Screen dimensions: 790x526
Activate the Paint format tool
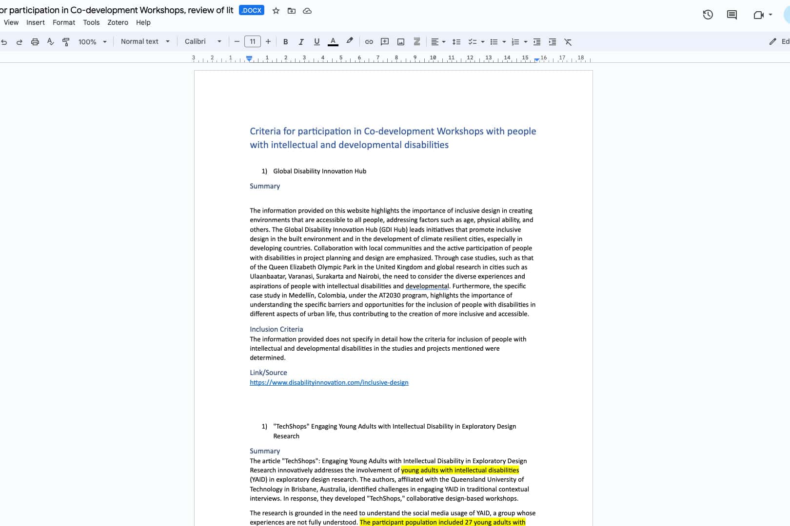coord(66,42)
